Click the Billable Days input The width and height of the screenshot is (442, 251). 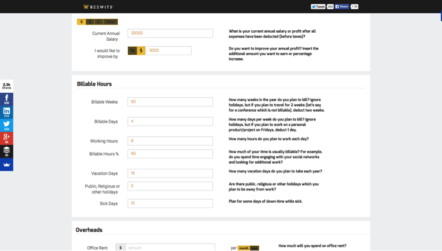(x=170, y=122)
